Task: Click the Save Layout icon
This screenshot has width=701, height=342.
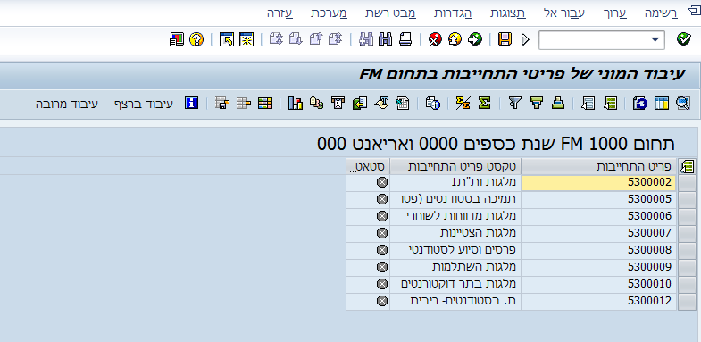Action: [x=221, y=104]
